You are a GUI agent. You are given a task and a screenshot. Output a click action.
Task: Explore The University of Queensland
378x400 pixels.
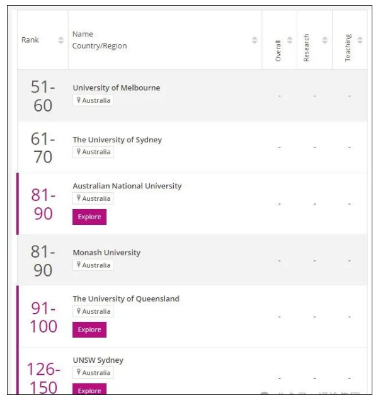[x=89, y=329]
